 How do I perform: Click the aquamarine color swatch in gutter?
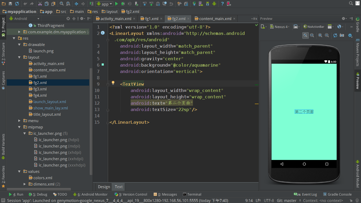pos(103,65)
